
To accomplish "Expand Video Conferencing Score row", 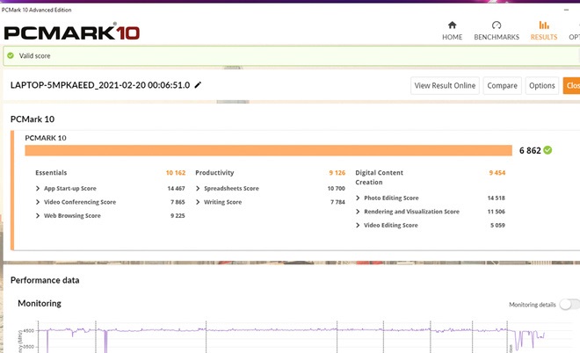I will point(38,202).
